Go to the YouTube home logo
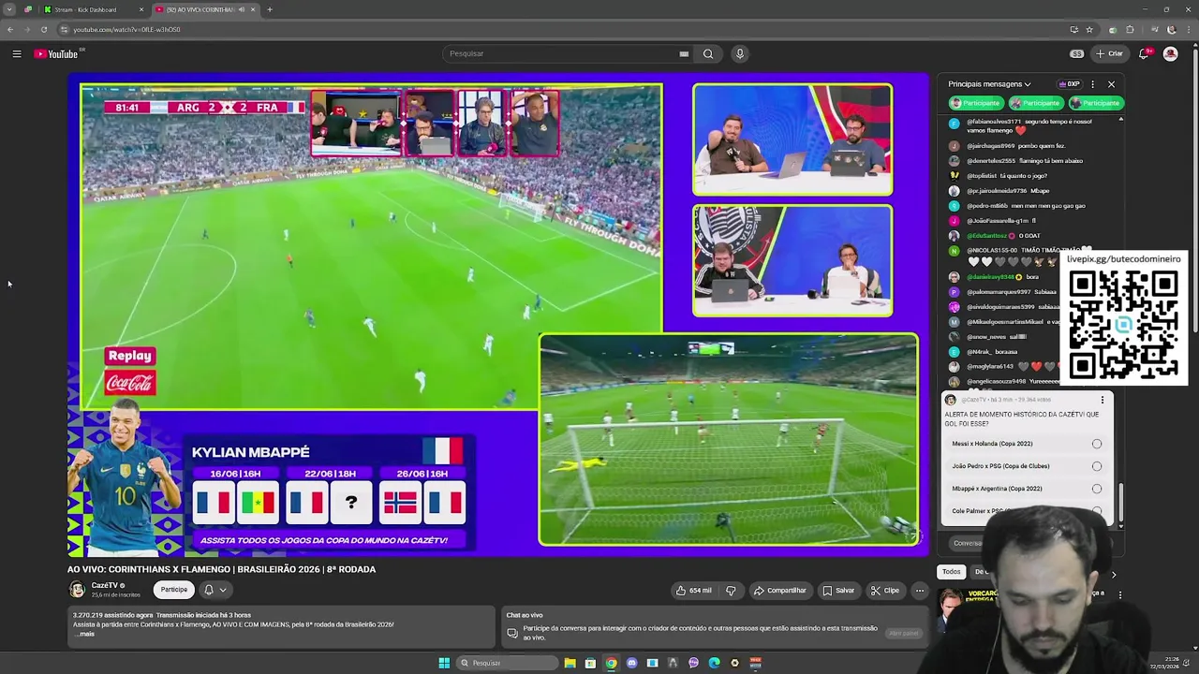Image resolution: width=1199 pixels, height=674 pixels. [x=56, y=54]
